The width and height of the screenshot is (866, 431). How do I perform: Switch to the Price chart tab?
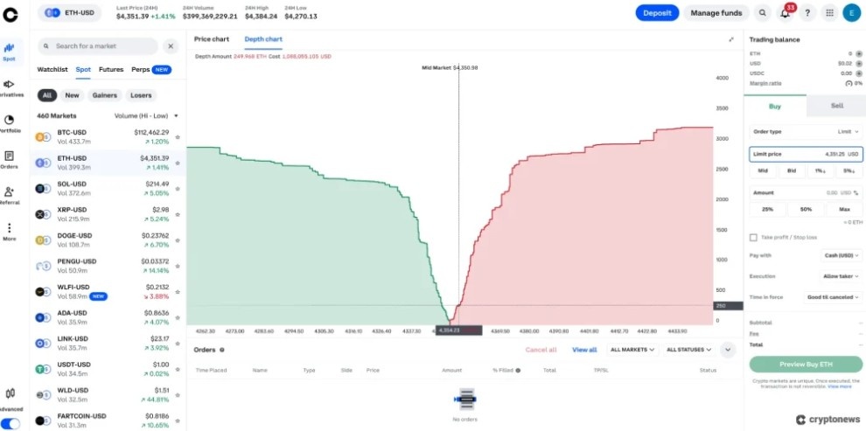(212, 39)
